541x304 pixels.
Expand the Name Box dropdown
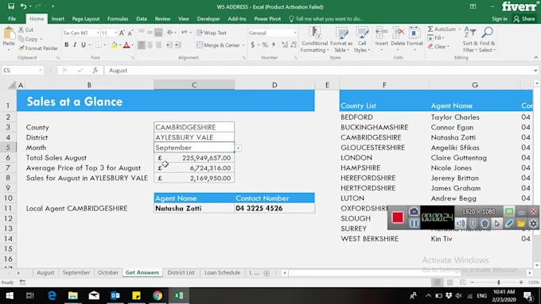41,70
